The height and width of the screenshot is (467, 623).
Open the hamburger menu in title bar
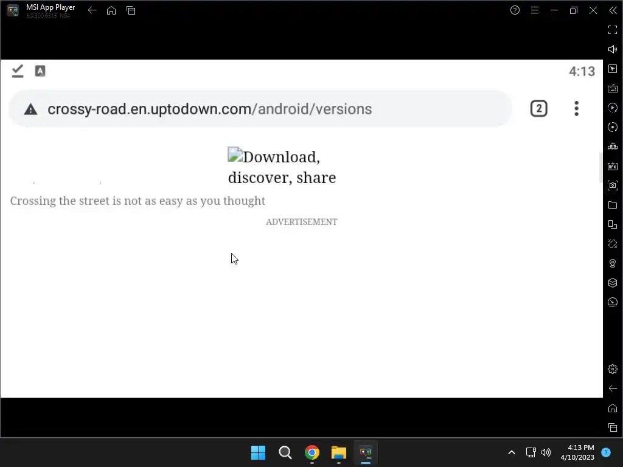coord(535,10)
